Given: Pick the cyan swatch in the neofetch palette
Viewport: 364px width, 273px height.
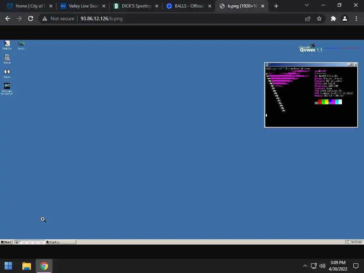Looking at the screenshot, I should pyautogui.click(x=337, y=102).
